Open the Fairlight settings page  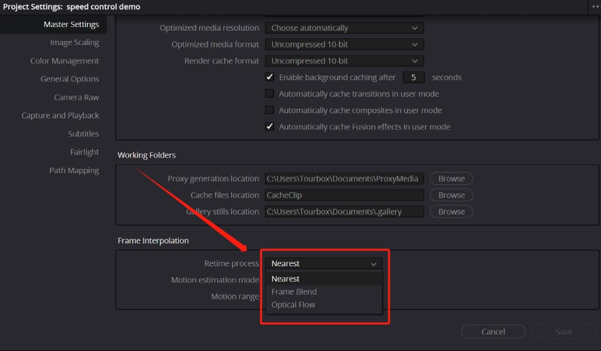point(84,151)
